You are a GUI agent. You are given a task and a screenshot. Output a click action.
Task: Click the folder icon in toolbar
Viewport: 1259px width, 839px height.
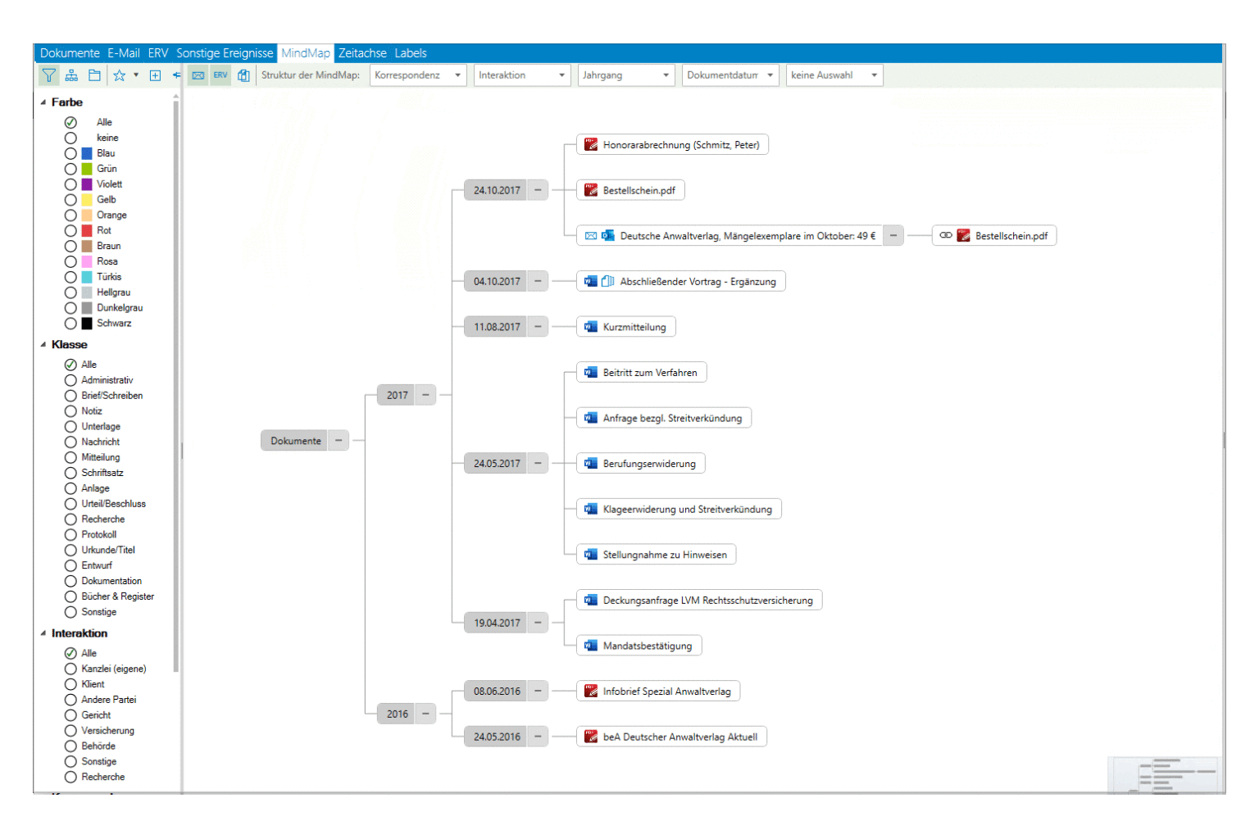(x=95, y=75)
